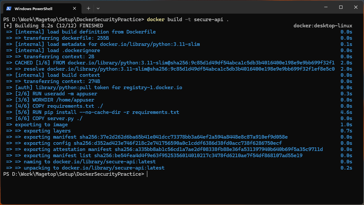This screenshot has height=205, width=364.
Task: Click the cursor at the bottom prompt
Action: (147, 174)
